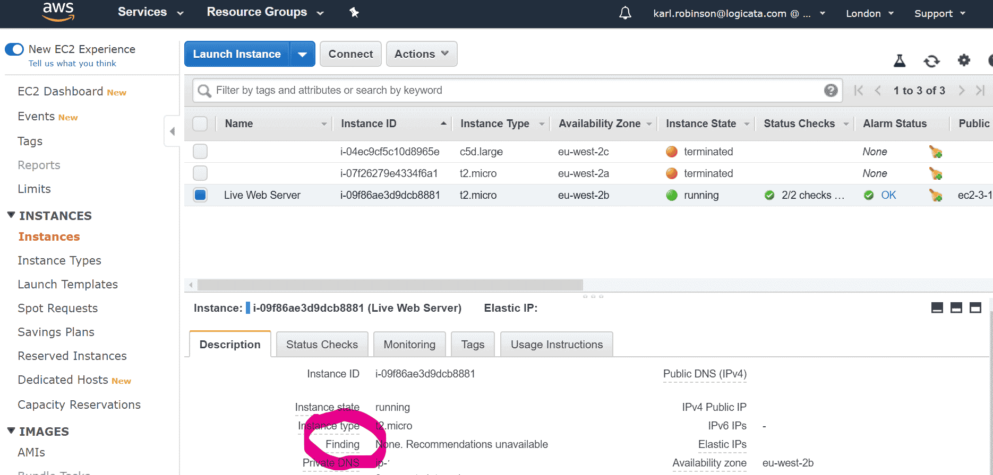Switch to the Status Checks tab

click(x=322, y=345)
